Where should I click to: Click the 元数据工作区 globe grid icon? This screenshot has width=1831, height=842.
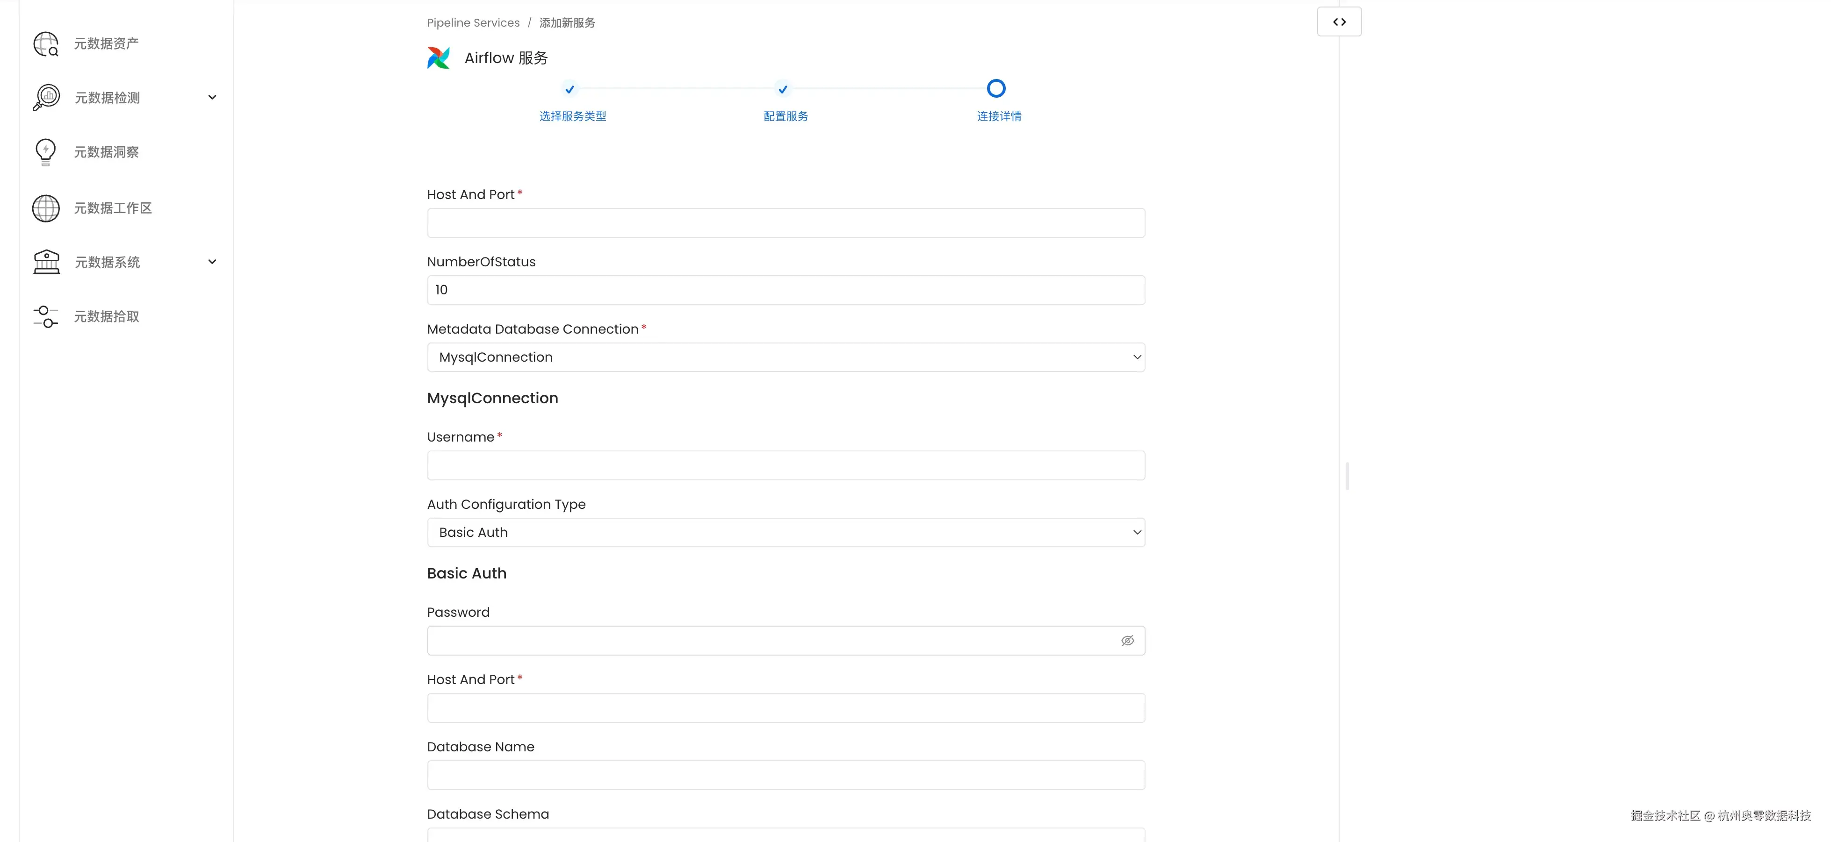[x=46, y=208]
